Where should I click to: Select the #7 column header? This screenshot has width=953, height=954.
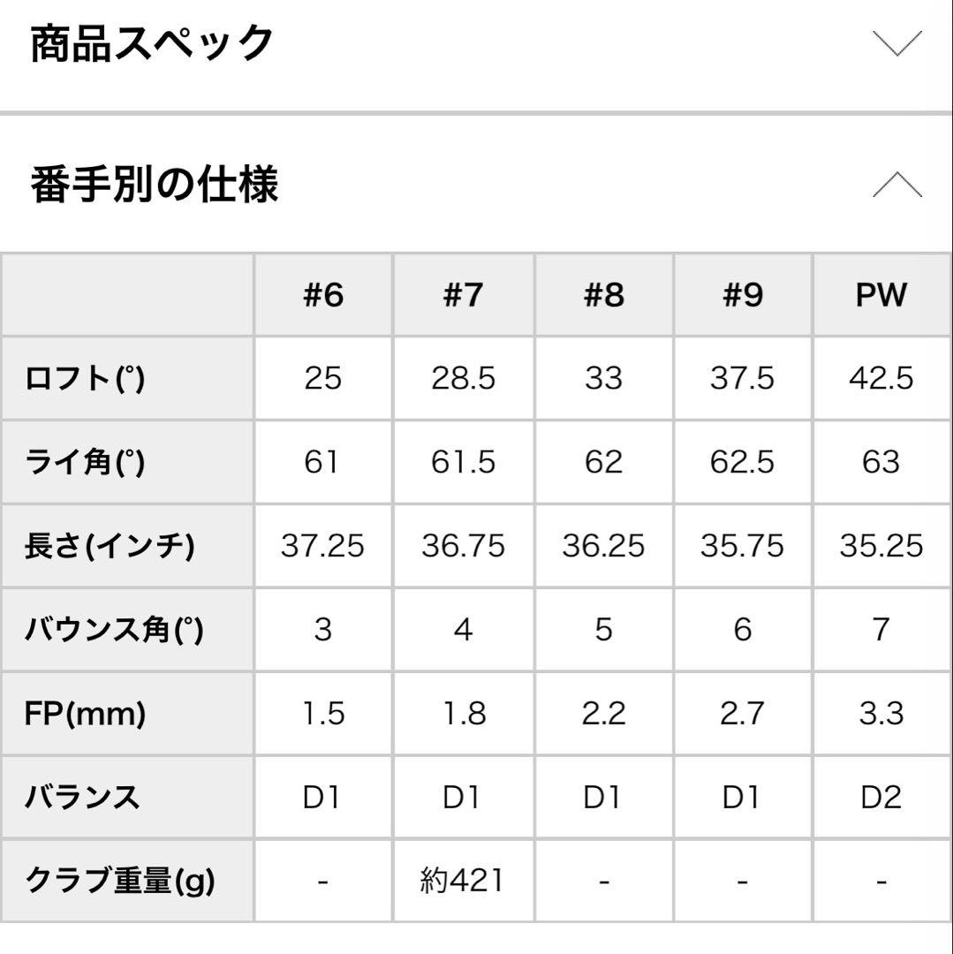[x=463, y=295]
